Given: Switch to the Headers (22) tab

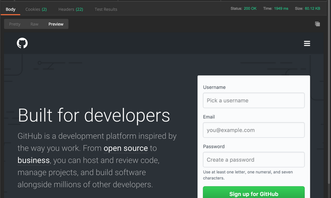Looking at the screenshot, I should coord(70,9).
